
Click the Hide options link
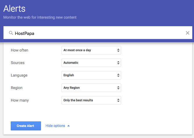coord(55,126)
